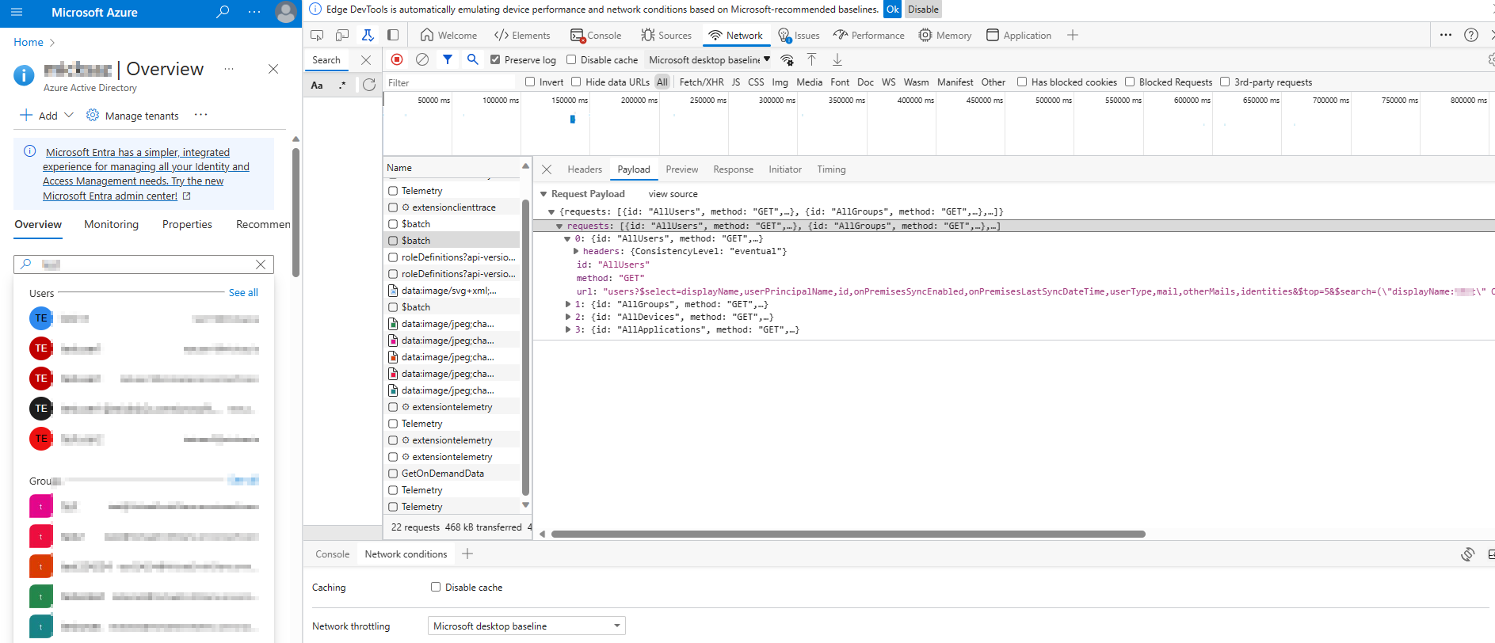This screenshot has height=643, width=1495.
Task: Switch to the Response tab
Action: point(733,169)
